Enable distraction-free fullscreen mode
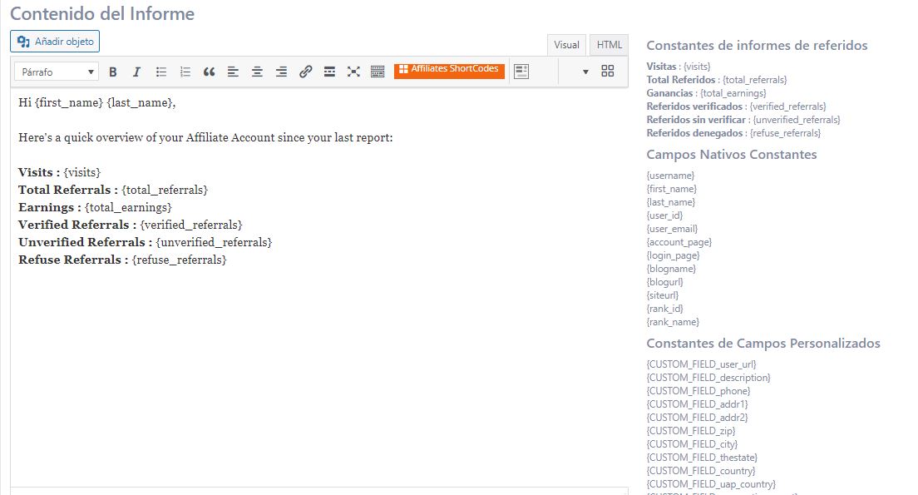The width and height of the screenshot is (918, 495). click(353, 72)
